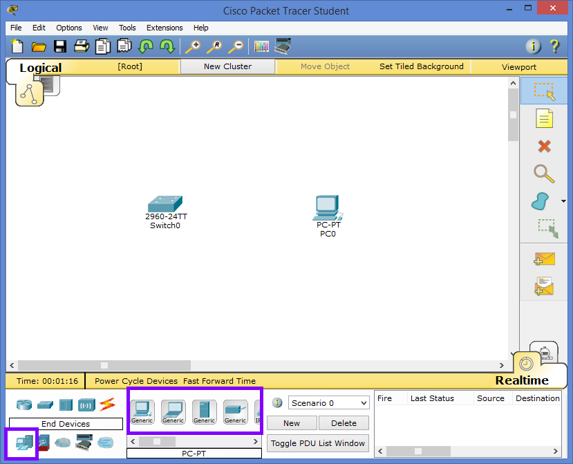Open the View menu
This screenshot has width=573, height=464.
tap(100, 28)
